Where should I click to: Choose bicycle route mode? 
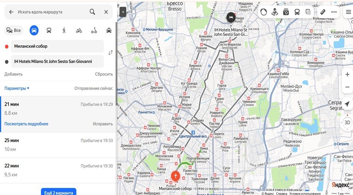(x=79, y=31)
